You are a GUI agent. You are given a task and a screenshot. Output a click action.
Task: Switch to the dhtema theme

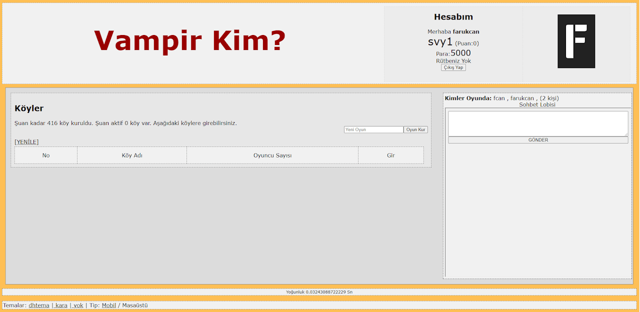39,305
